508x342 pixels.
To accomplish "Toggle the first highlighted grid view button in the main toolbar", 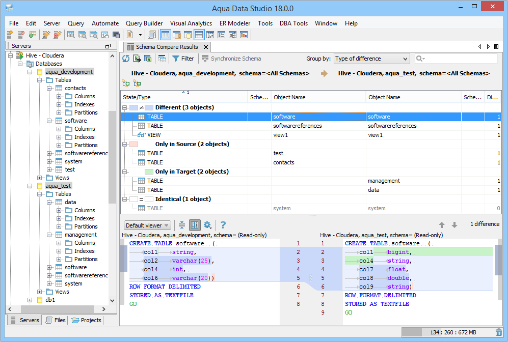I will coord(166,35).
